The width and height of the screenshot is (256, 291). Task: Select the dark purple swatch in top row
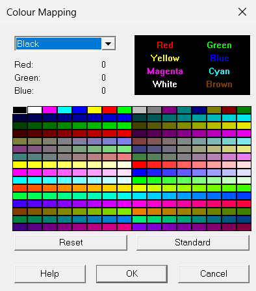(169, 110)
